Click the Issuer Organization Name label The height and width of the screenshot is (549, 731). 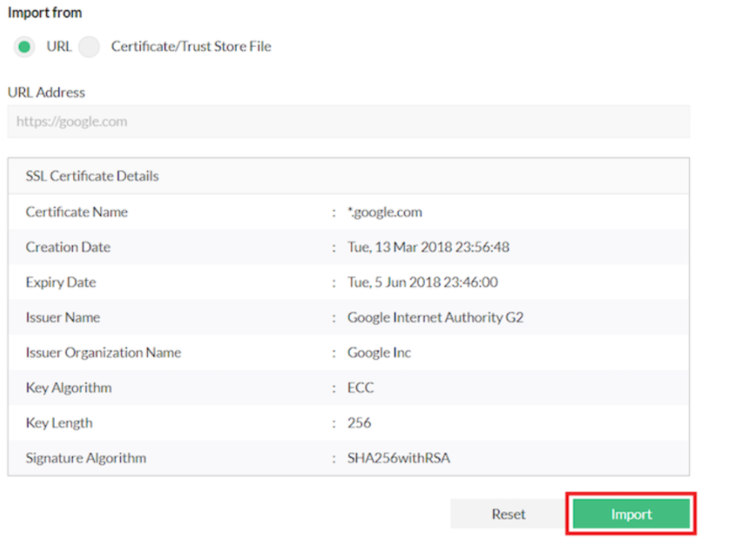104,352
